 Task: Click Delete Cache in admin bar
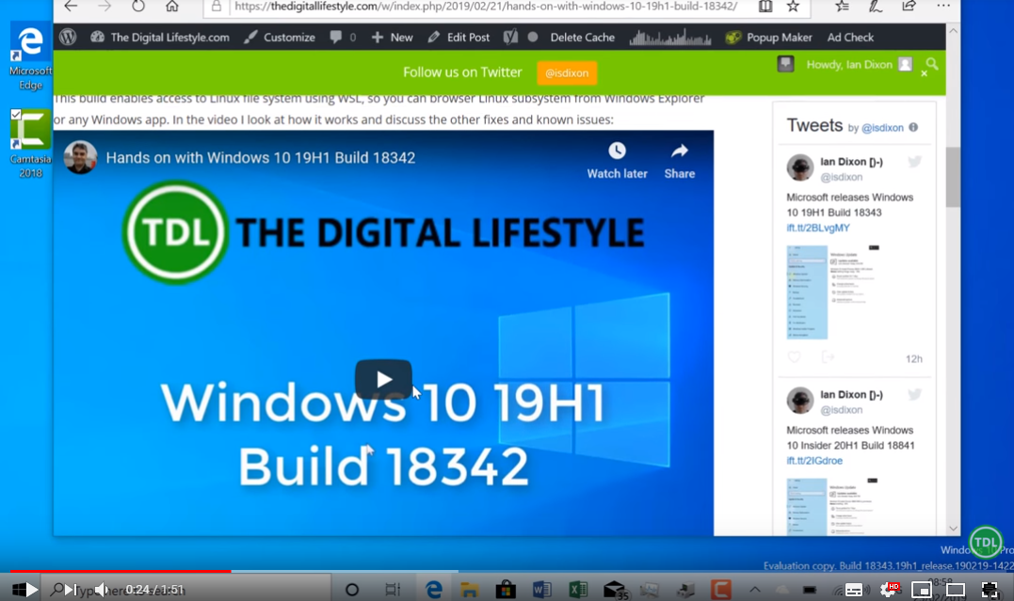click(582, 38)
